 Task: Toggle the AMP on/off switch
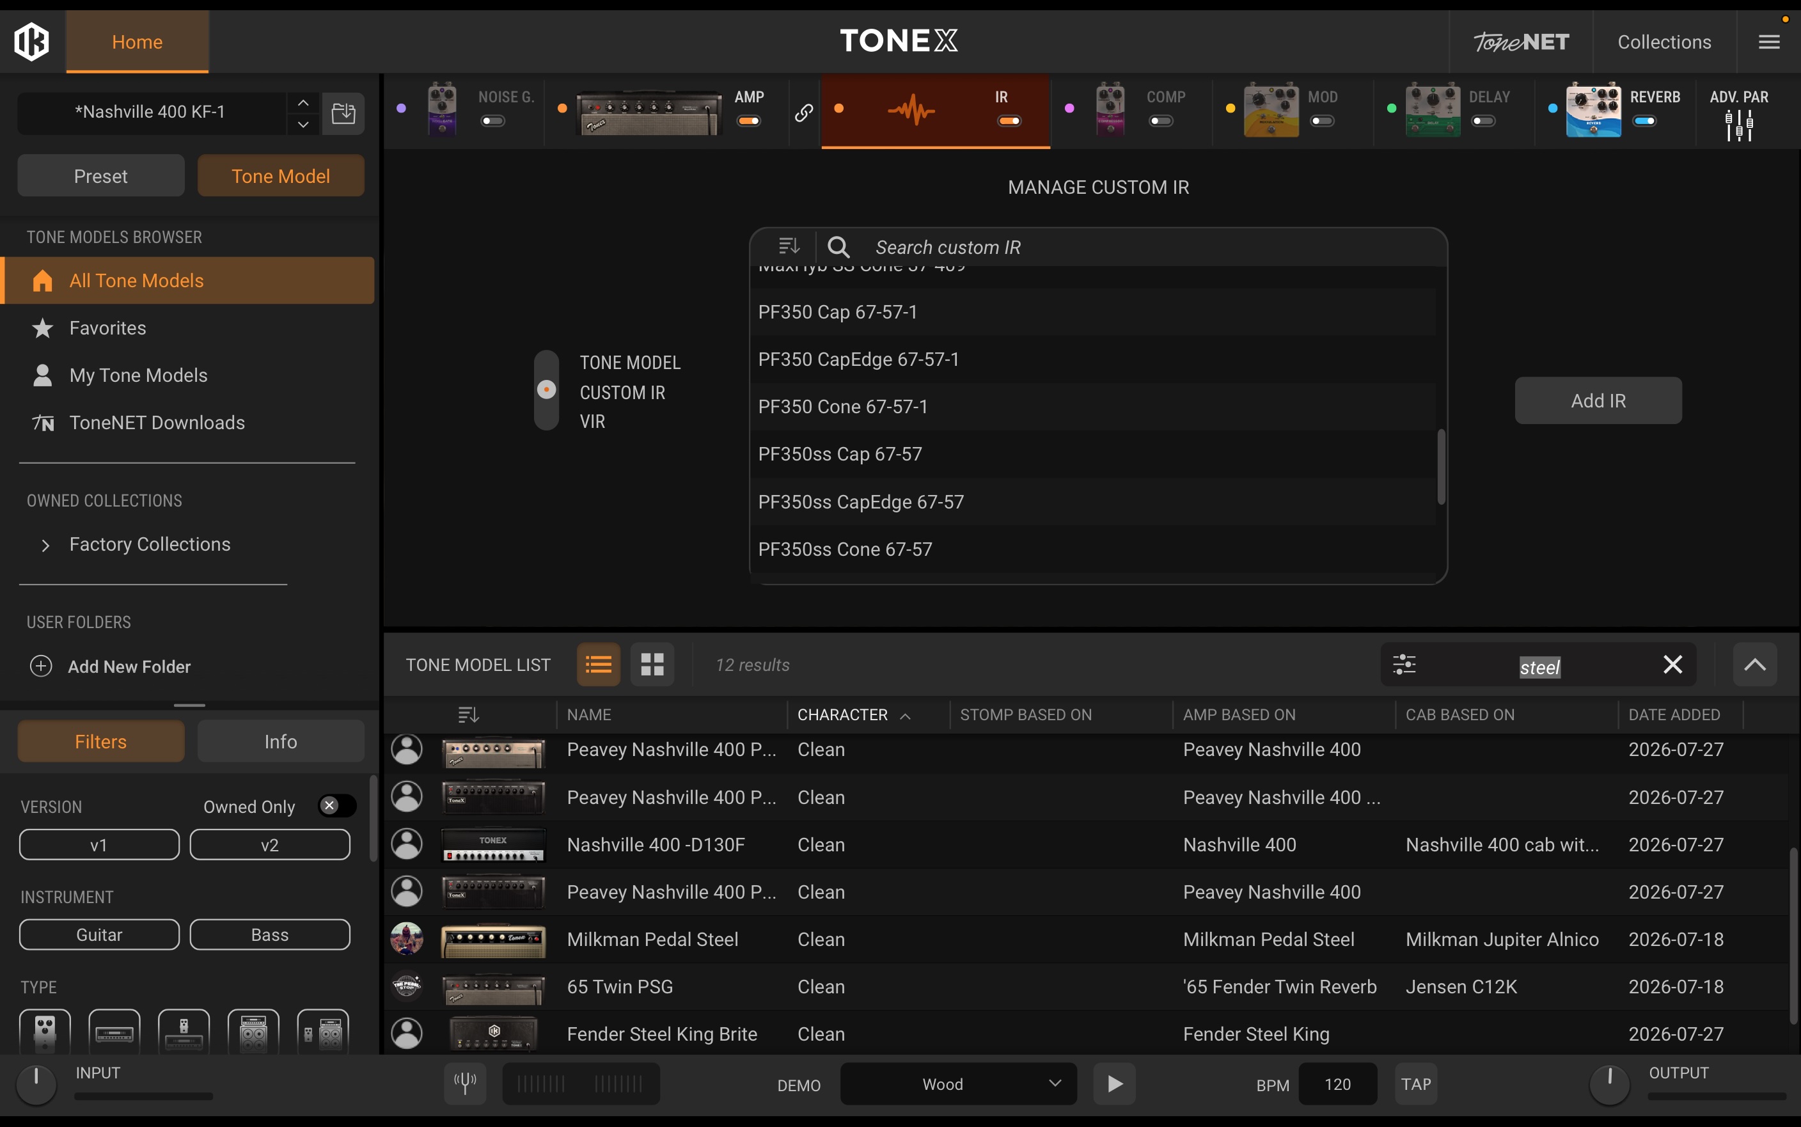(x=749, y=121)
